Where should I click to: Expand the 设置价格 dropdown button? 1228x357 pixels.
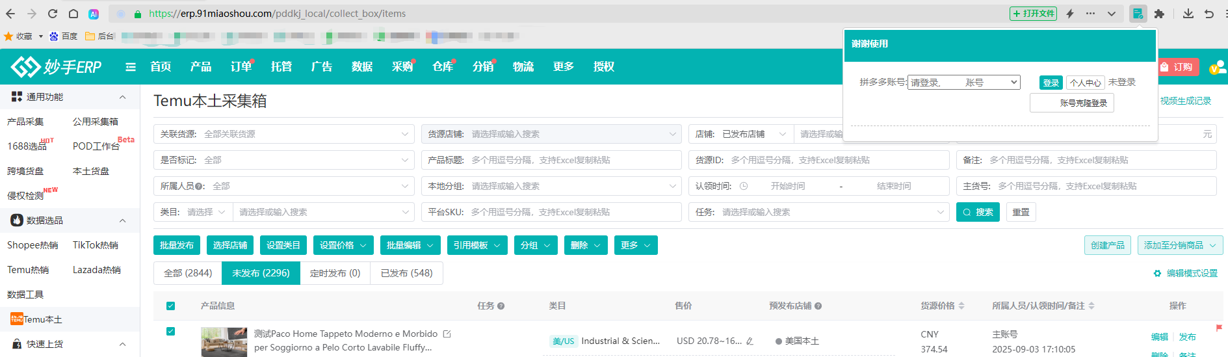[343, 245]
